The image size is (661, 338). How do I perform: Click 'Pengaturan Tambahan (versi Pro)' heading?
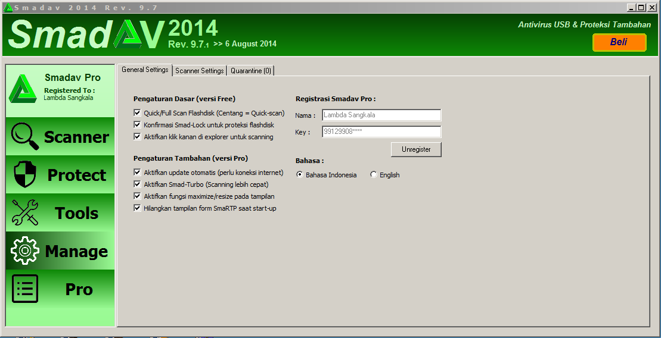[191, 158]
